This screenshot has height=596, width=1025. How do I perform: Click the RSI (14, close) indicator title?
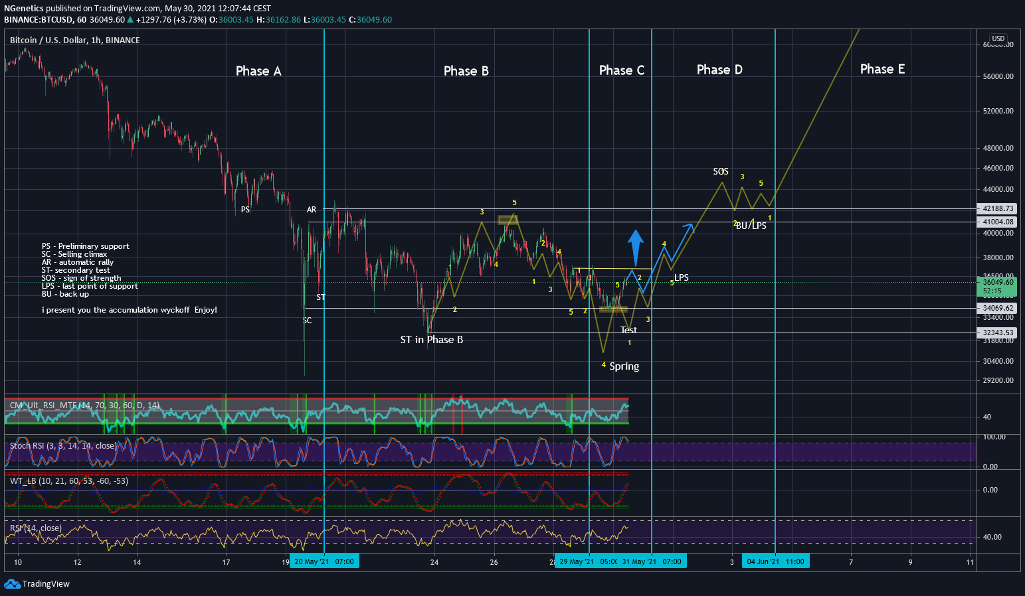tap(36, 528)
